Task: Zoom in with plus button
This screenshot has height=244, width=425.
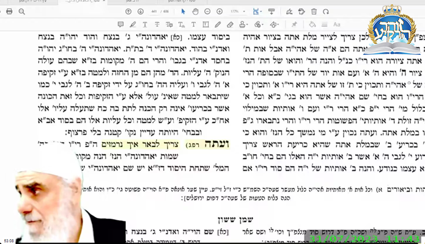Action: tap(220, 12)
